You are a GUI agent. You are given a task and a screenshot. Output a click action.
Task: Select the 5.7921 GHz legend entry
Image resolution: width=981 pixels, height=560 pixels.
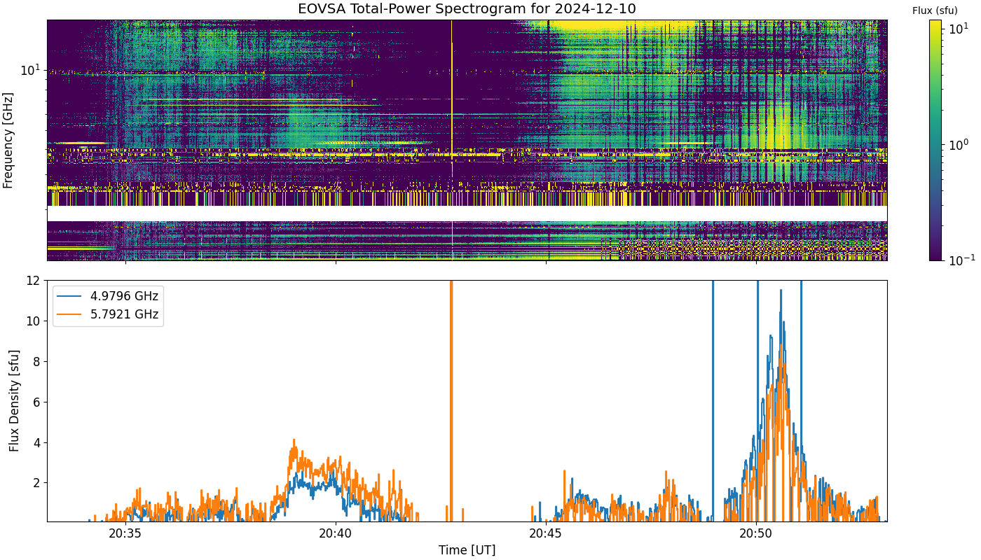tap(125, 315)
